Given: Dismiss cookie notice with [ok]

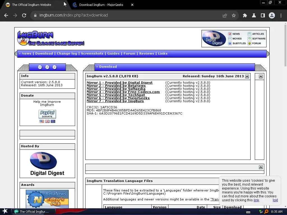Looking at the screenshot, I should point(275,200).
